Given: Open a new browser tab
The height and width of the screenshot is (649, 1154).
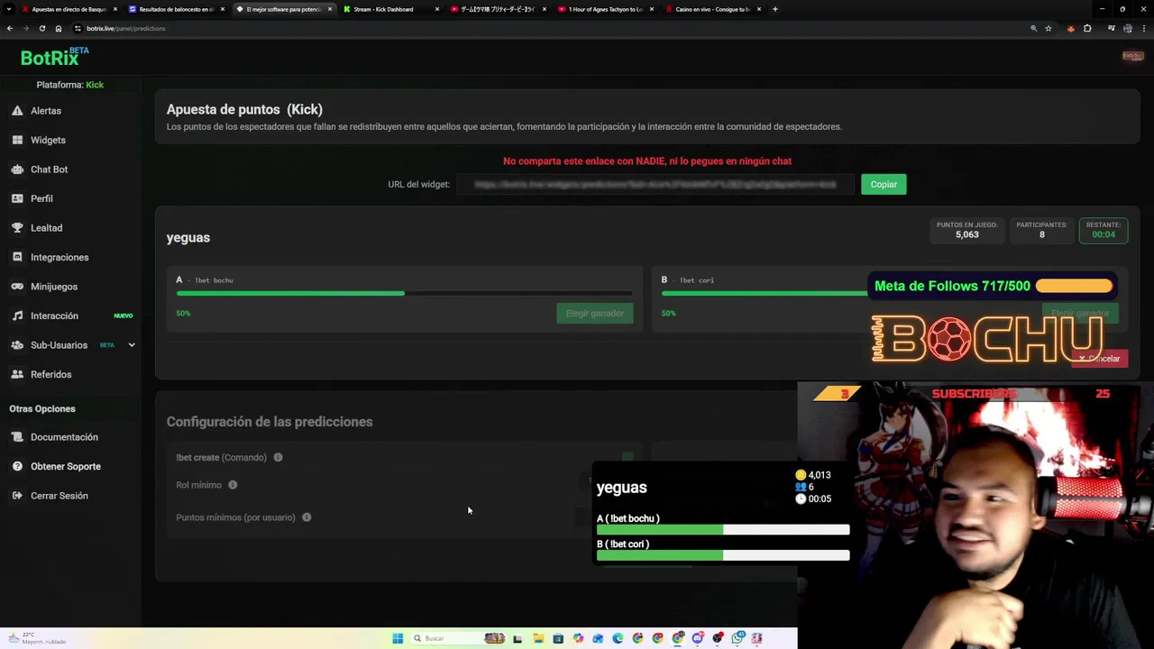Looking at the screenshot, I should coord(774,9).
